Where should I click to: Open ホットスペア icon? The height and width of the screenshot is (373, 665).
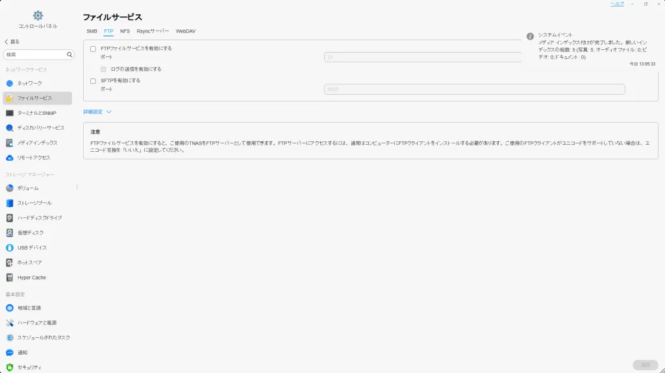click(9, 263)
